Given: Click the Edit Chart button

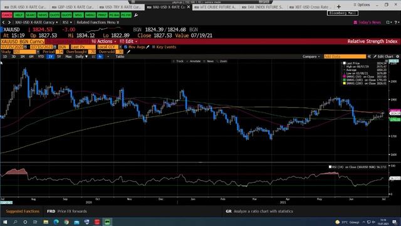Looking at the screenshot, I should [x=383, y=56].
